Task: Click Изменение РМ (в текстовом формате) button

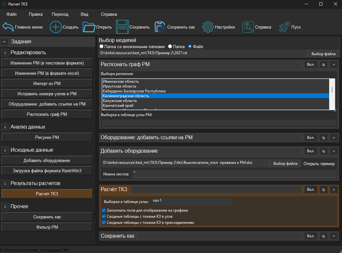Action: tap(47, 63)
